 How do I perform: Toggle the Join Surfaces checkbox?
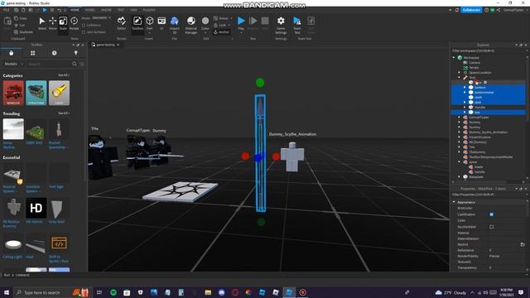(x=84, y=32)
